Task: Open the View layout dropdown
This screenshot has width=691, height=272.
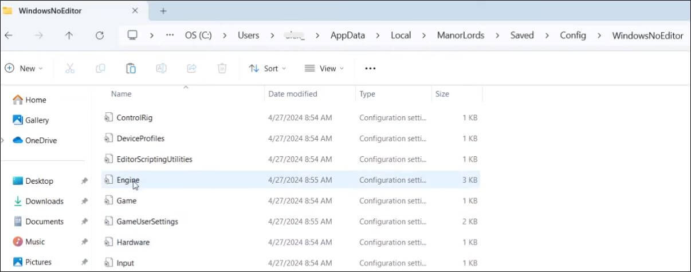Action: (x=324, y=69)
